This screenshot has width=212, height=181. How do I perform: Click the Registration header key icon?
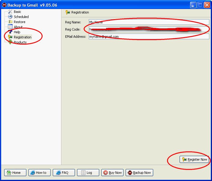pyautogui.click(x=68, y=12)
